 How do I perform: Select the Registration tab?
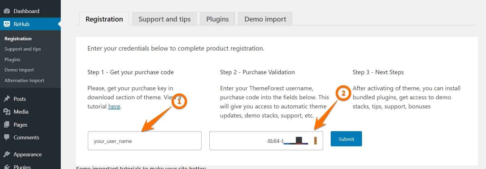(x=104, y=19)
